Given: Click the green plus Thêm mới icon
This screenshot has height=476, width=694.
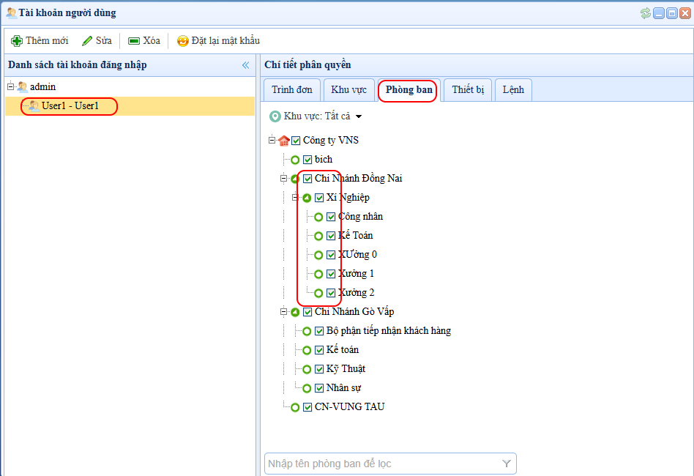Looking at the screenshot, I should coord(17,41).
